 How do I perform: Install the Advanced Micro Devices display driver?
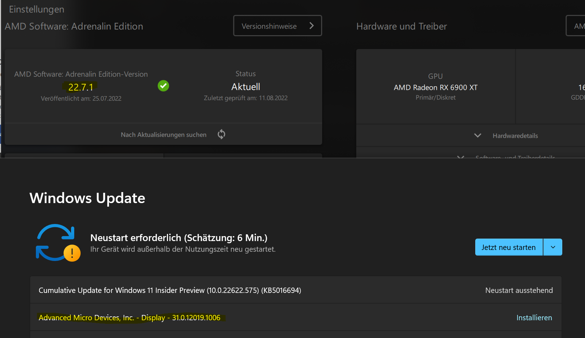(534, 318)
